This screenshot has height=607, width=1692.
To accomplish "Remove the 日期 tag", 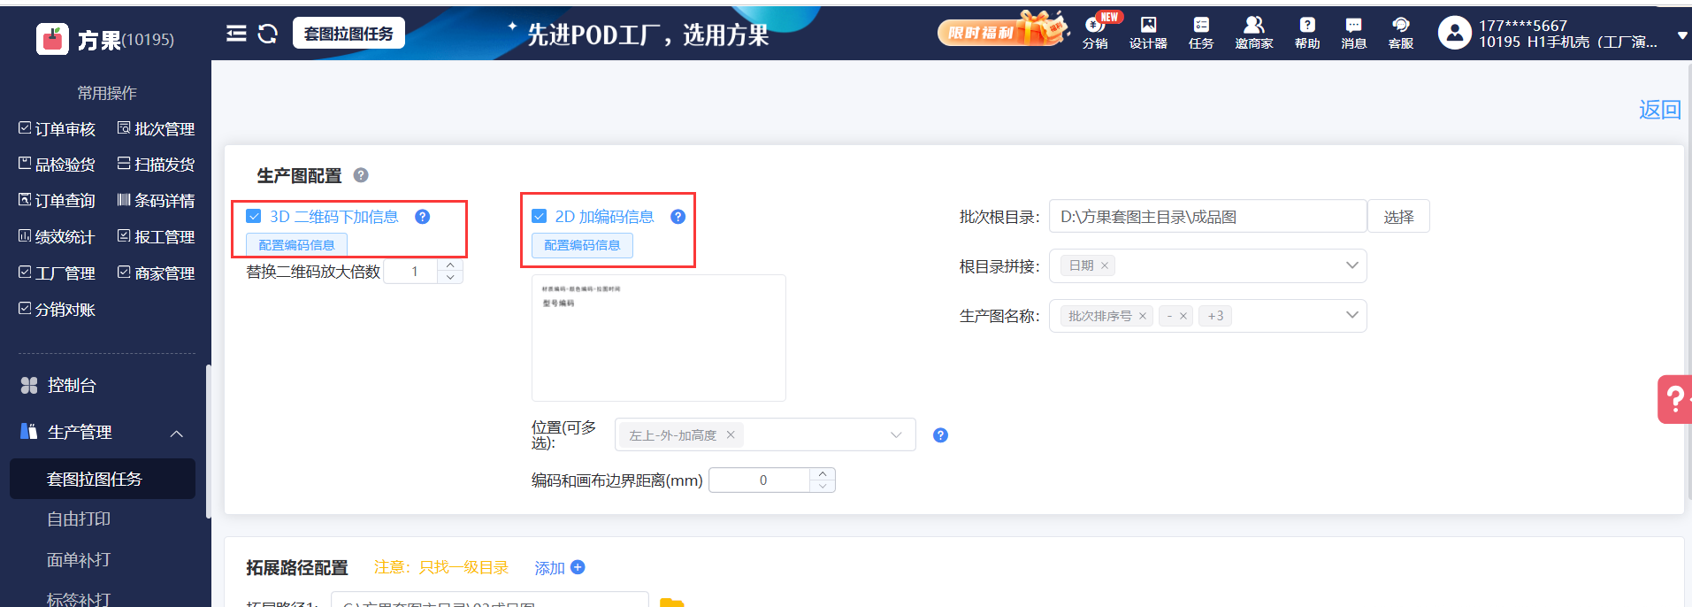I will 1105,265.
